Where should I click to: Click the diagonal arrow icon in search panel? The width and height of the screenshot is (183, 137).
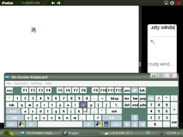point(153,42)
